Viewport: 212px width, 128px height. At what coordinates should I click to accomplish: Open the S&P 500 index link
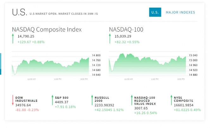pos(62,97)
